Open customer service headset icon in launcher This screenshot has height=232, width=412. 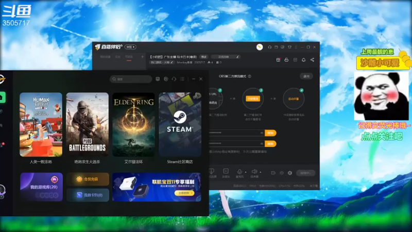pos(174,79)
